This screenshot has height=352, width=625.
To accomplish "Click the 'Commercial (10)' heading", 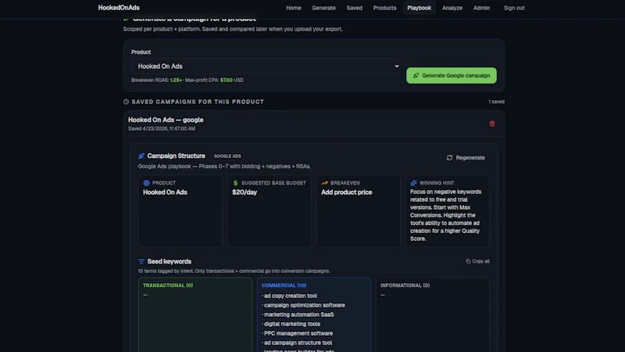I will (x=284, y=286).
